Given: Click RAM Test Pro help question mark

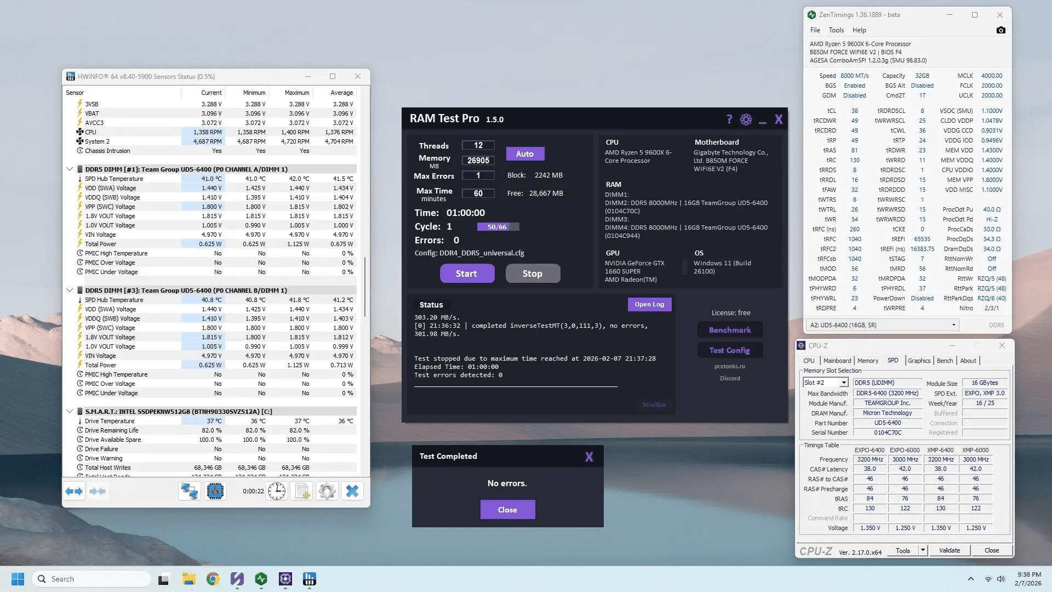Looking at the screenshot, I should tap(729, 119).
